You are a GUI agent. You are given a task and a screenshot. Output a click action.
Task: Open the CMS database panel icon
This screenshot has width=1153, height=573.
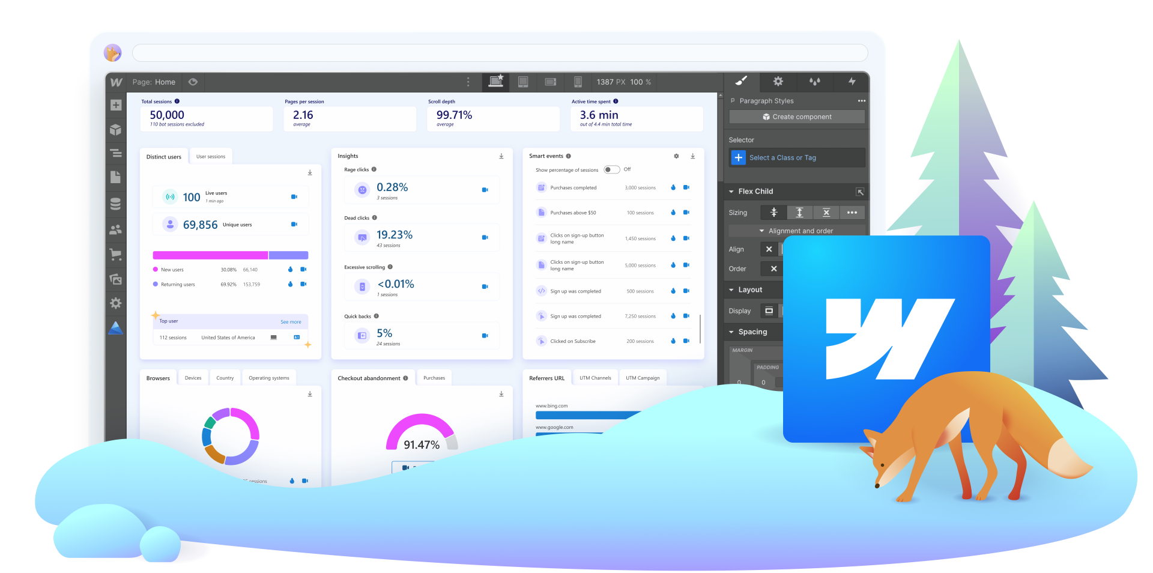(x=116, y=203)
